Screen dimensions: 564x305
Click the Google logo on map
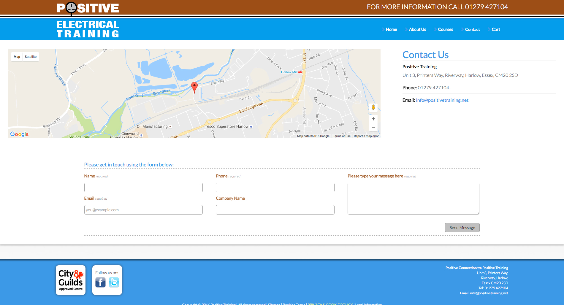(20, 134)
